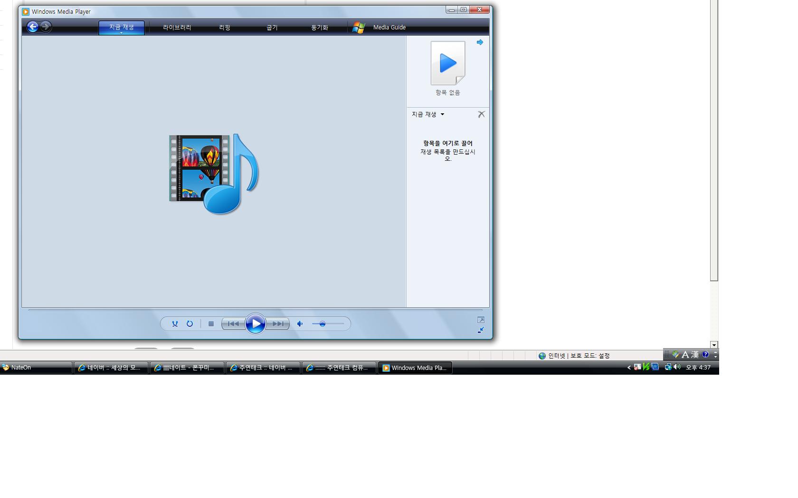The width and height of the screenshot is (798, 498).
Task: Click the seek bar above playback controls
Action: [255, 310]
